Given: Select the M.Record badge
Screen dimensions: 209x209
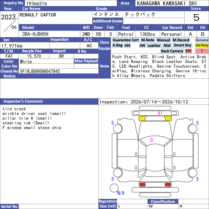Looking at the screenshot, I should pyautogui.click(x=181, y=40).
